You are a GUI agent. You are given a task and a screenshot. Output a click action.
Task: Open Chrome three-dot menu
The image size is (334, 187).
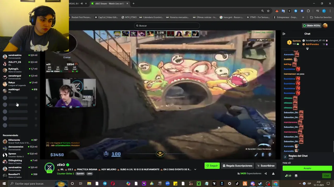coord(330,11)
